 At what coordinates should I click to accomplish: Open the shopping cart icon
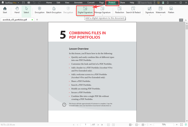[x=158, y=2]
